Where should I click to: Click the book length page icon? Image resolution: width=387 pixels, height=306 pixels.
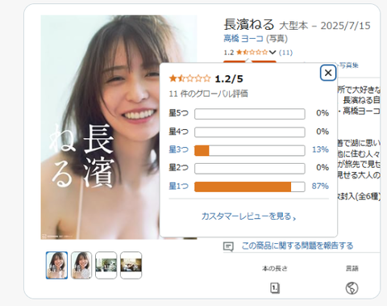[x=275, y=288]
